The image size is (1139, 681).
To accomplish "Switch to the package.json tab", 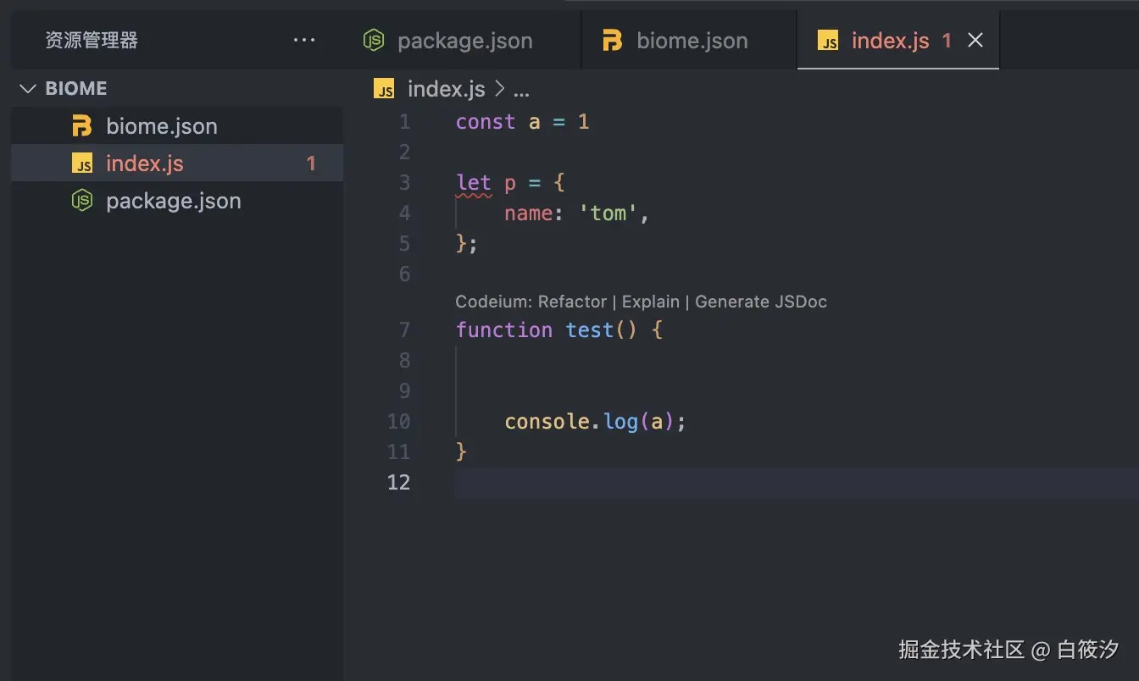I will pyautogui.click(x=464, y=40).
